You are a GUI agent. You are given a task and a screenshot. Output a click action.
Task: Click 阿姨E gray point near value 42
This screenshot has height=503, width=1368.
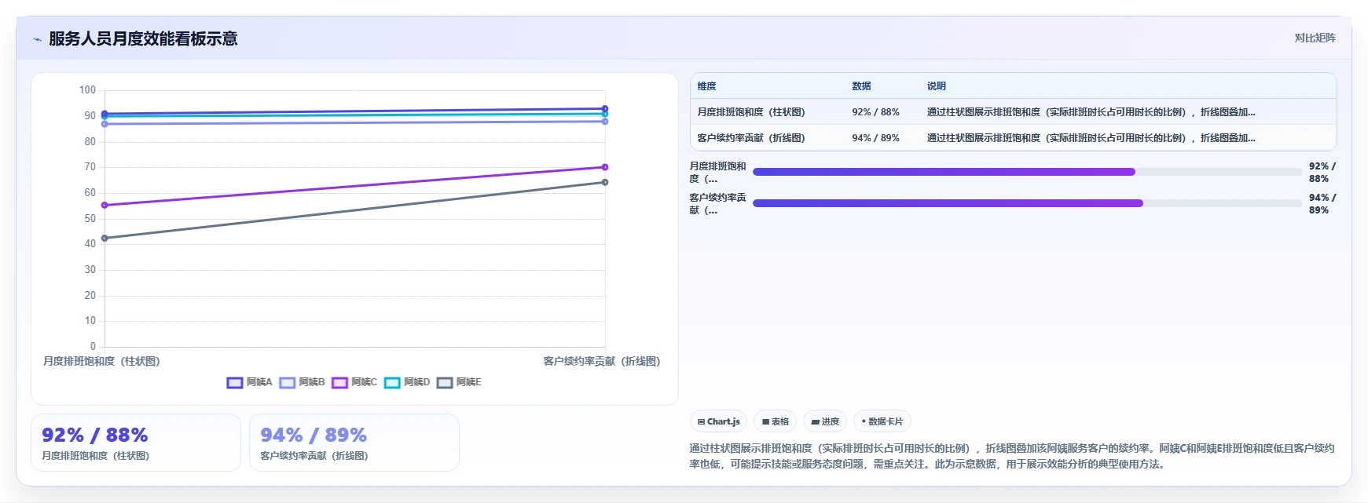pyautogui.click(x=105, y=238)
